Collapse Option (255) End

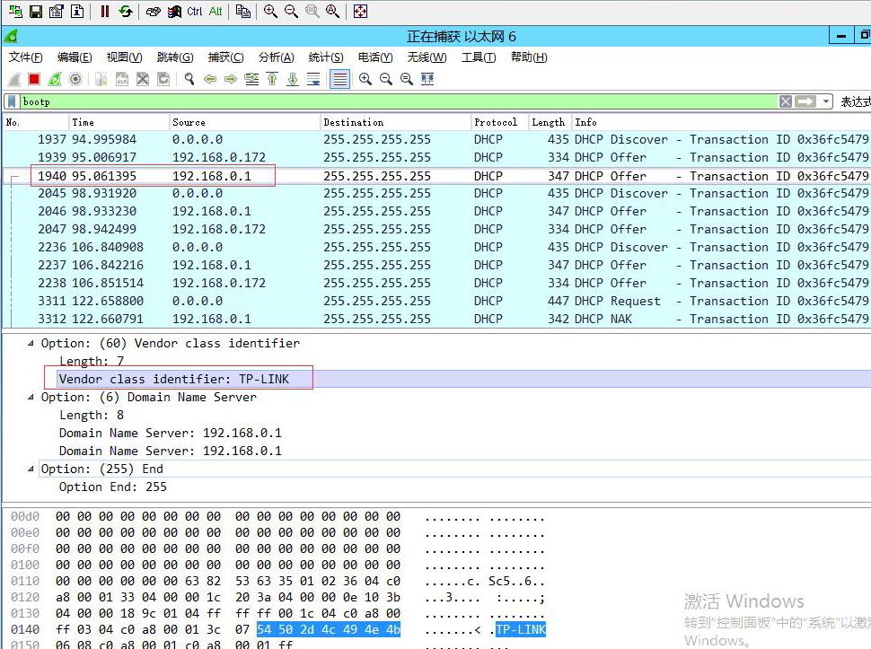point(31,469)
